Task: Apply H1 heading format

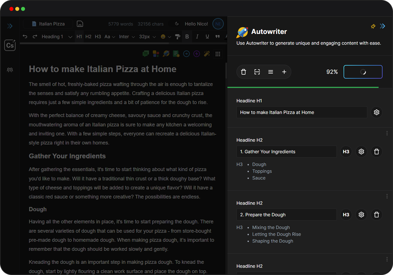Action: (79, 37)
